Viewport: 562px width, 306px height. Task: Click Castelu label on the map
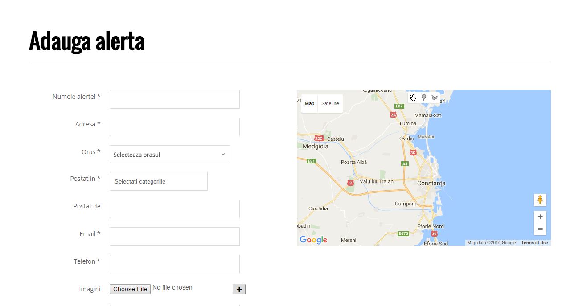(x=336, y=139)
